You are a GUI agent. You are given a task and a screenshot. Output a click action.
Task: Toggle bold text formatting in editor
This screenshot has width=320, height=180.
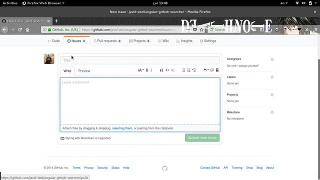[147, 70]
